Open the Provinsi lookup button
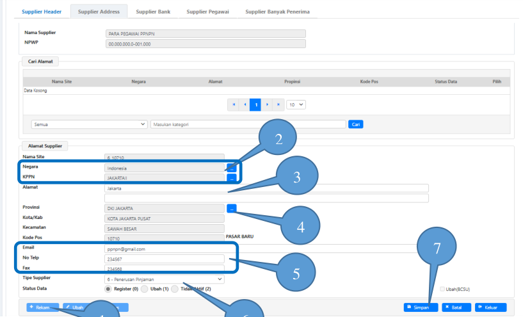This screenshot has width=523, height=317. coord(231,208)
